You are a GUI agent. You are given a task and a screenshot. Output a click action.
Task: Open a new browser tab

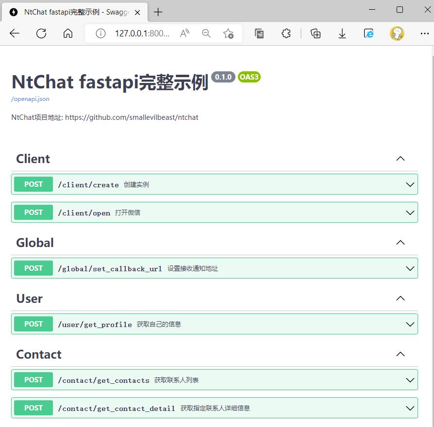[158, 12]
